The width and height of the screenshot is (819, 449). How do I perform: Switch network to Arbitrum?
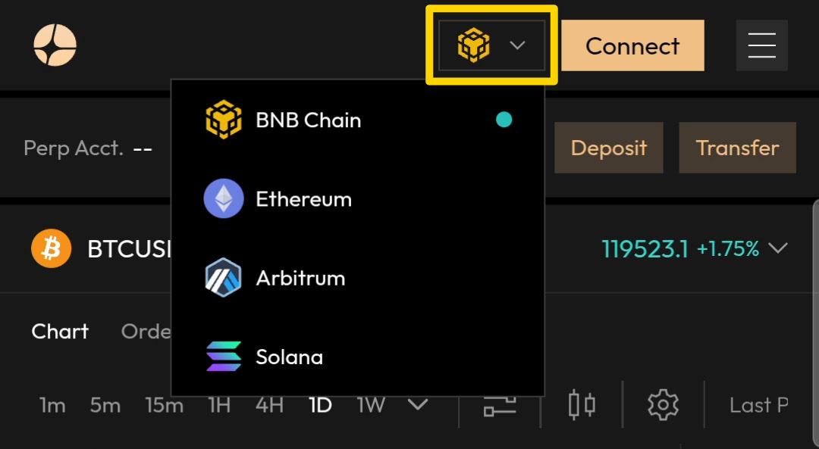(300, 278)
